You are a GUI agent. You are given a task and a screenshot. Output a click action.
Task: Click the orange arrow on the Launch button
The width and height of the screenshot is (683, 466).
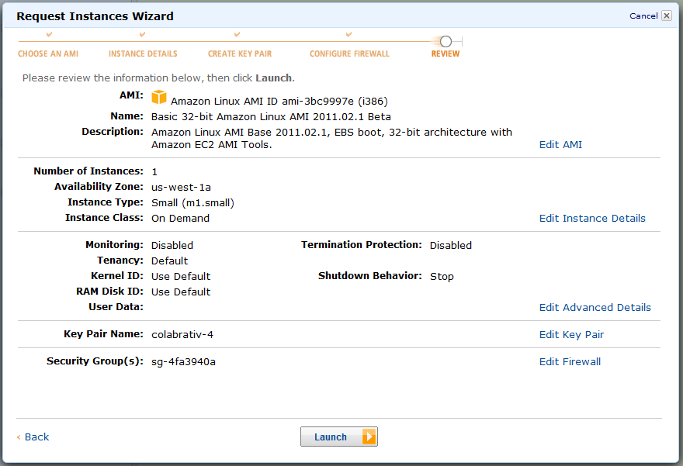click(369, 437)
